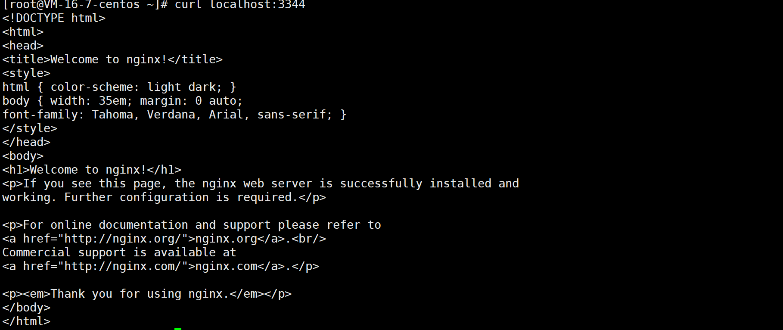The width and height of the screenshot is (783, 330).
Task: Click the 'Further configuration is required' line
Action: pos(164,197)
